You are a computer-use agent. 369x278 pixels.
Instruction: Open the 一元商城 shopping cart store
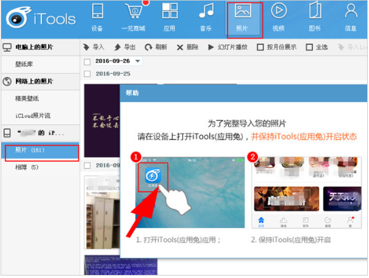point(134,18)
